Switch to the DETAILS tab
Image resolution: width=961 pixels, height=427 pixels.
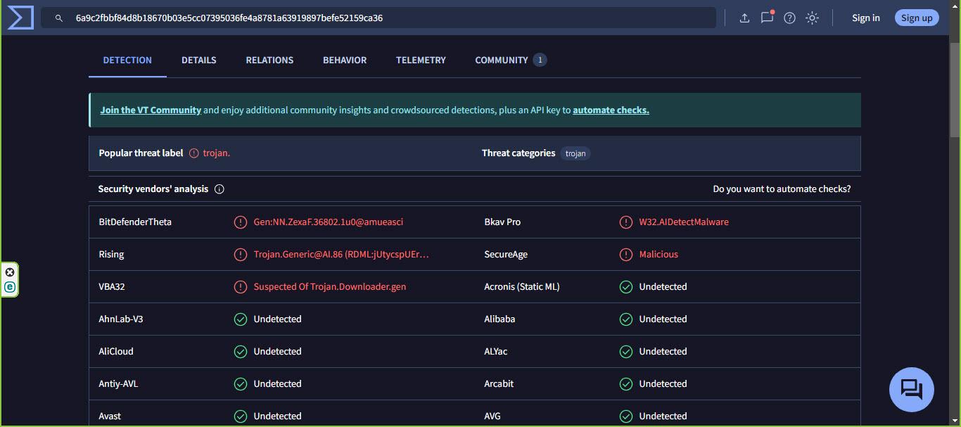point(199,60)
